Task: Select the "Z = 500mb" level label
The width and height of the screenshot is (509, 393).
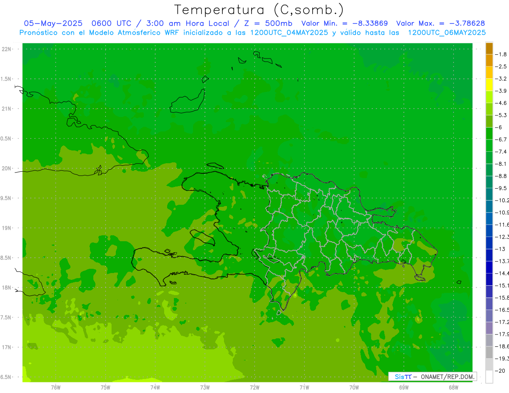Action: 268,23
